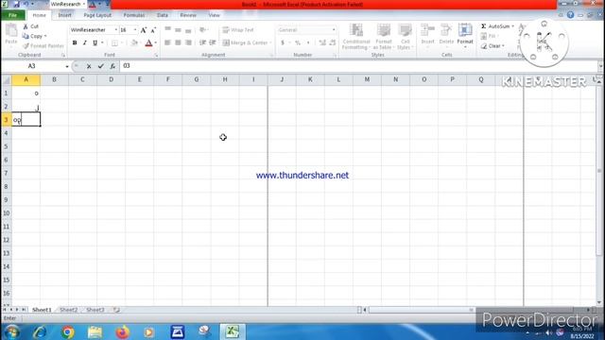Select Top Align
The height and width of the screenshot is (340, 605).
(168, 29)
